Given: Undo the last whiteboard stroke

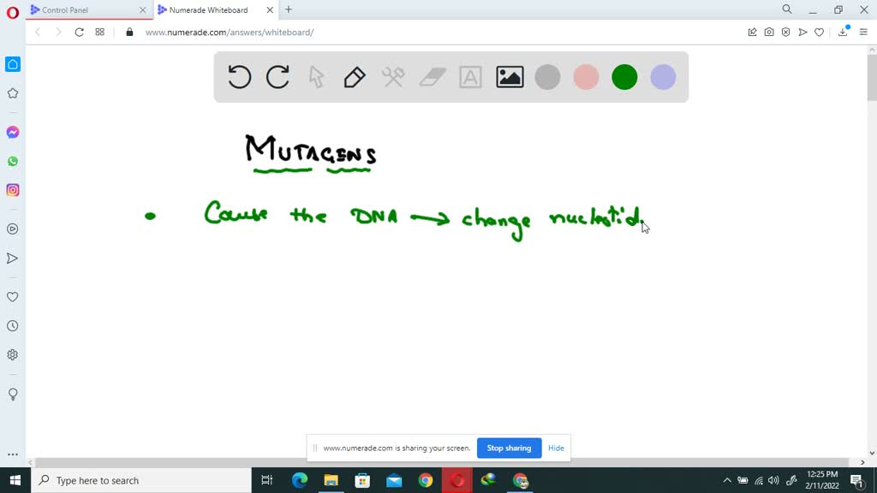Looking at the screenshot, I should [239, 77].
